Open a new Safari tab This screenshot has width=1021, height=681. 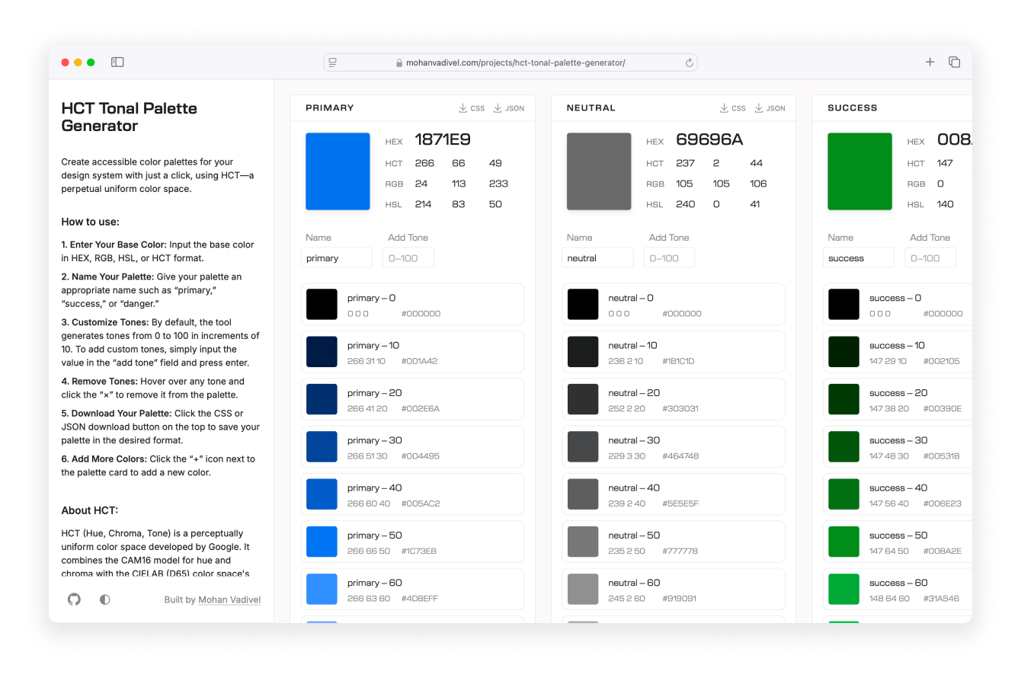930,62
